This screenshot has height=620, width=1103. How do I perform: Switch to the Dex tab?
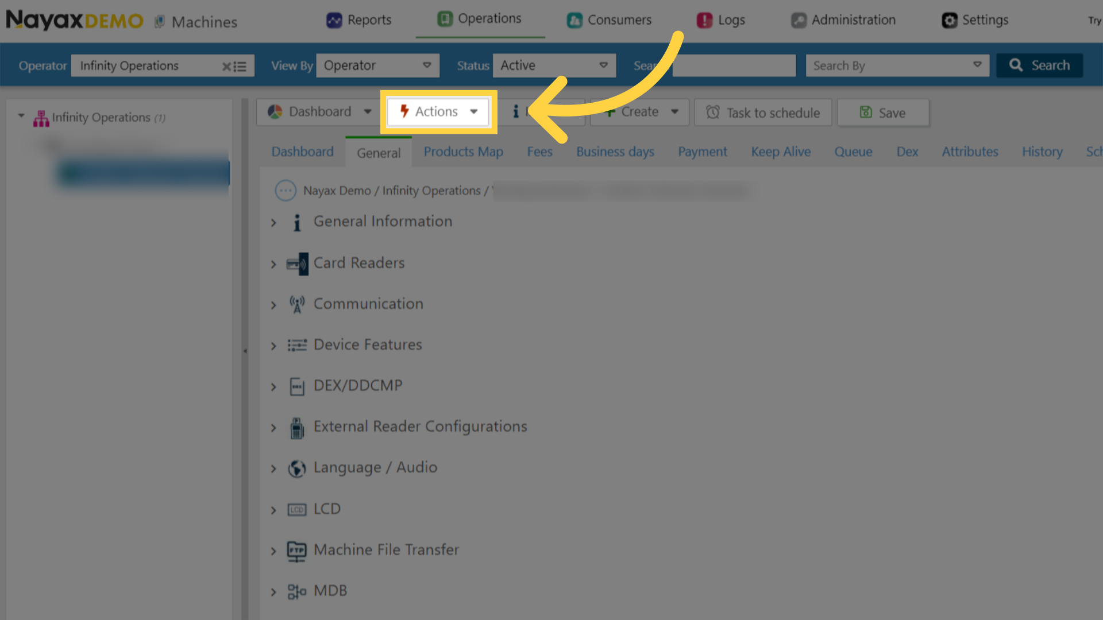pos(907,152)
